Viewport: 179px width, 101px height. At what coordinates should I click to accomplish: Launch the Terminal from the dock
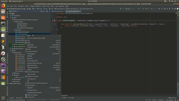click(x=3, y=24)
